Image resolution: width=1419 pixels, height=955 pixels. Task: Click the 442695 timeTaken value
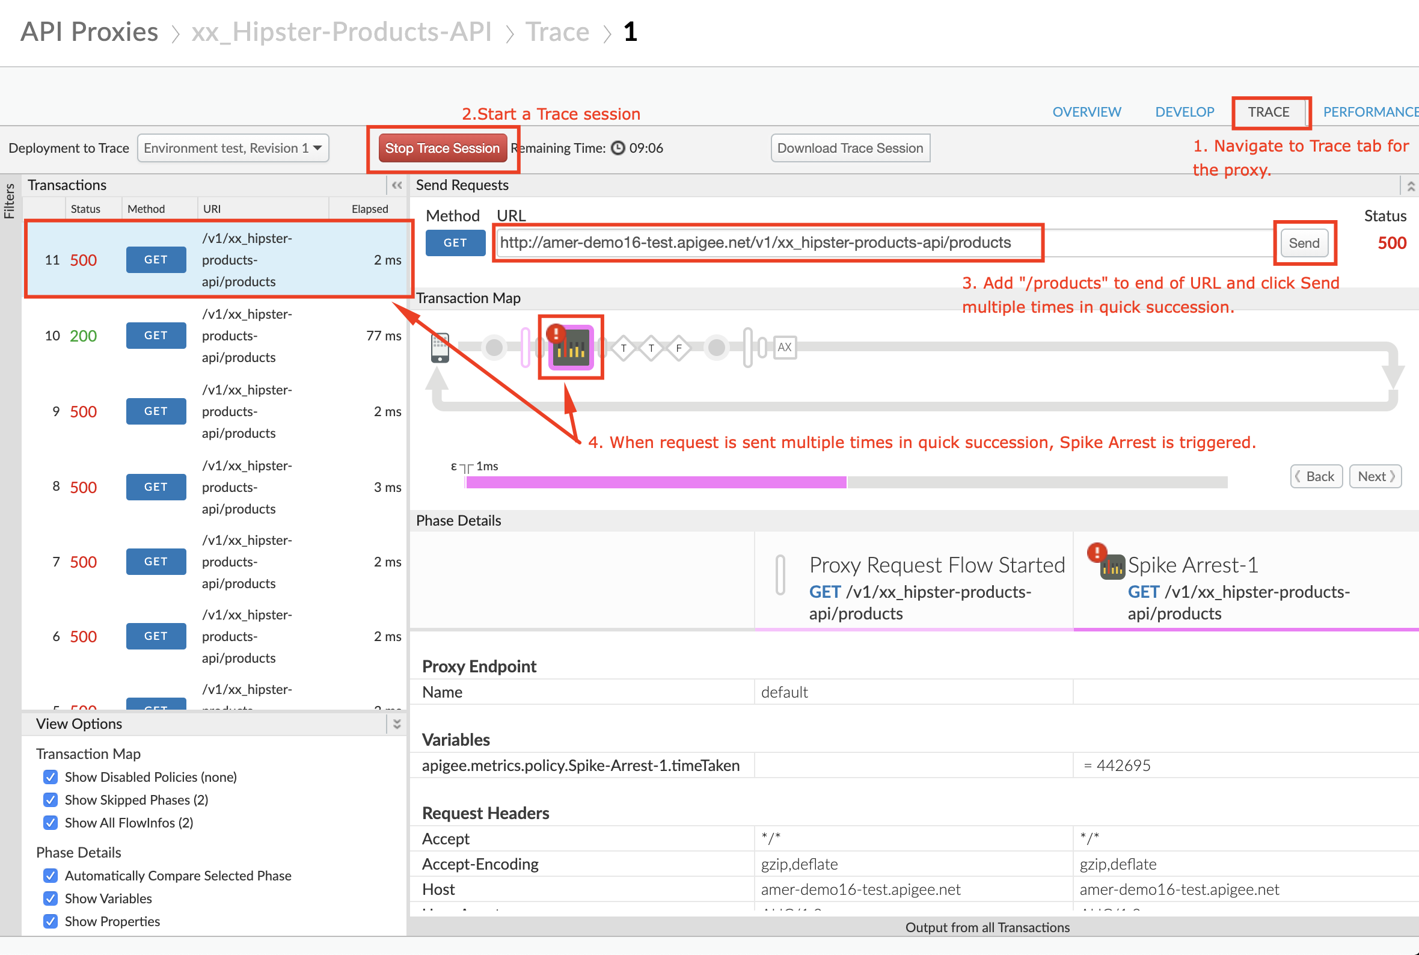(1123, 765)
